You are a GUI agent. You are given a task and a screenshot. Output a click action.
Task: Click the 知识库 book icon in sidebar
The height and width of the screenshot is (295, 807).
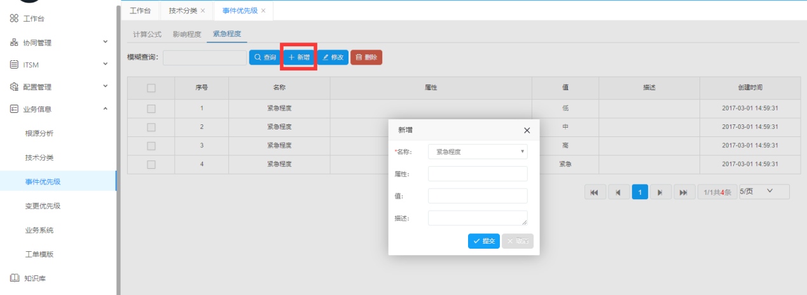click(14, 278)
